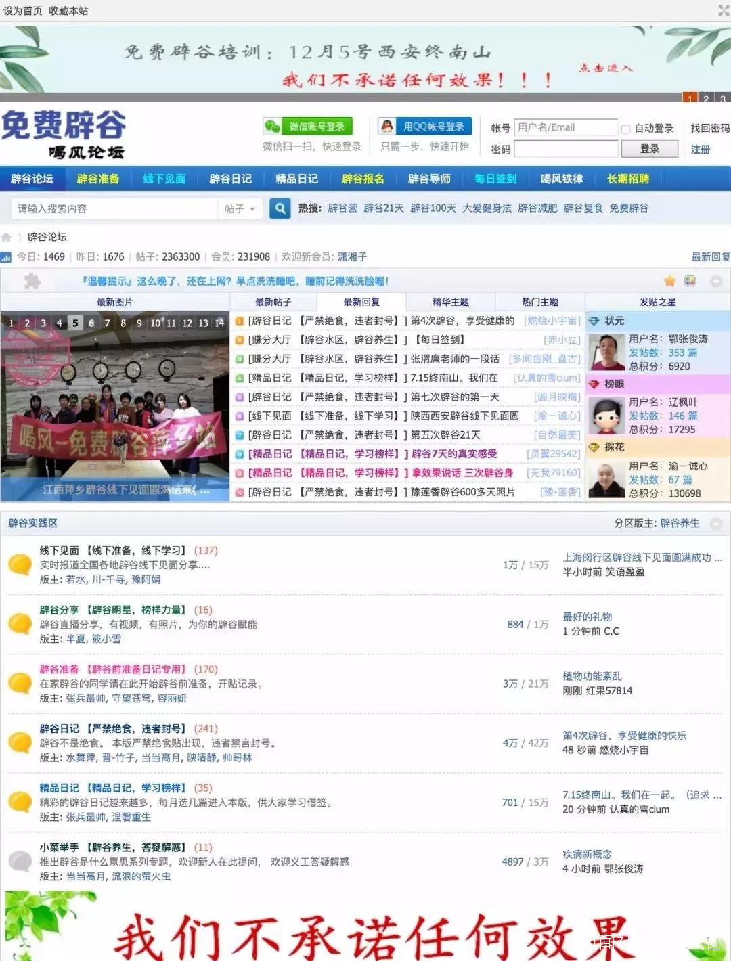Screen dimensions: 731x961
Task: Open post 陕西西安辟谷线下见面圆
Action: click(x=465, y=416)
